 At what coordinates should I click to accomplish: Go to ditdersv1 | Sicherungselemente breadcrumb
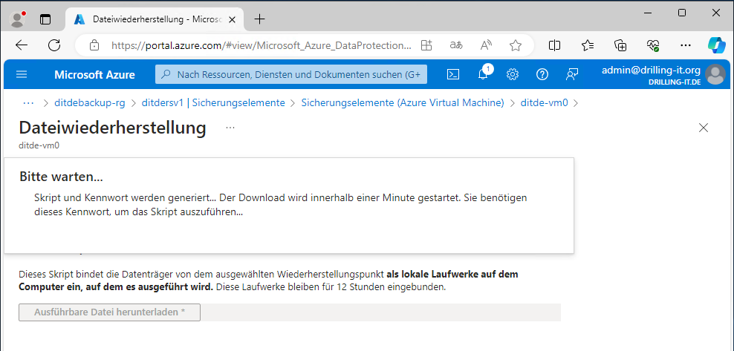(x=213, y=103)
